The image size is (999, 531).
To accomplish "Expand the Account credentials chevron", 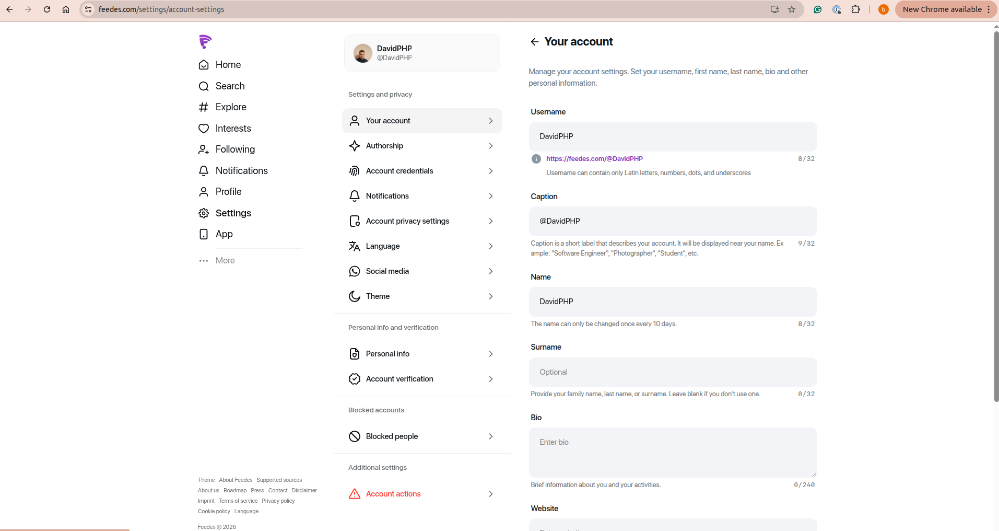I will click(490, 171).
